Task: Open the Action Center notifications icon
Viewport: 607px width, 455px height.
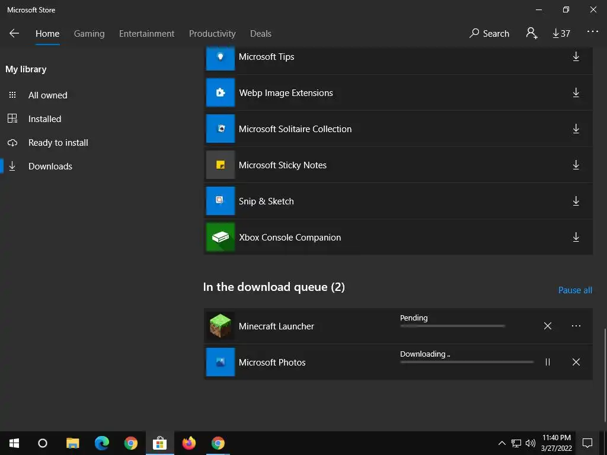Action: (x=587, y=443)
